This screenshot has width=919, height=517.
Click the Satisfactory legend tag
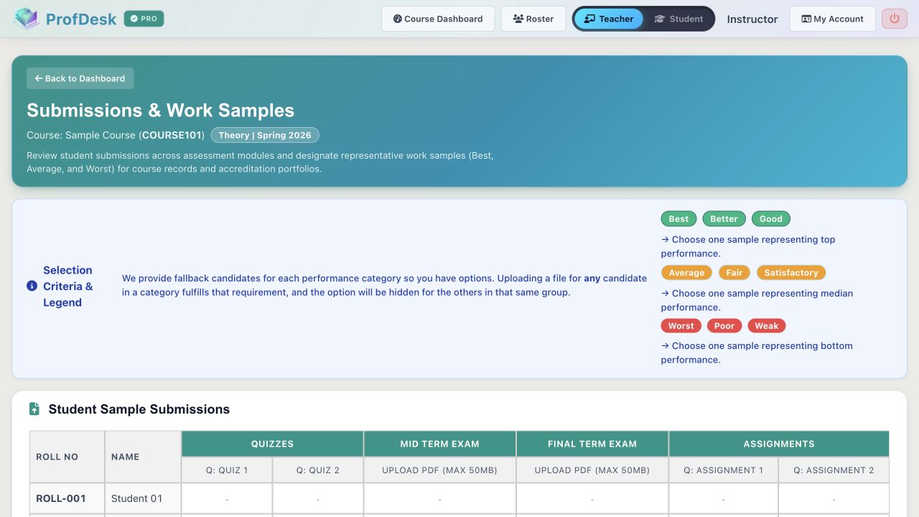[x=791, y=273]
